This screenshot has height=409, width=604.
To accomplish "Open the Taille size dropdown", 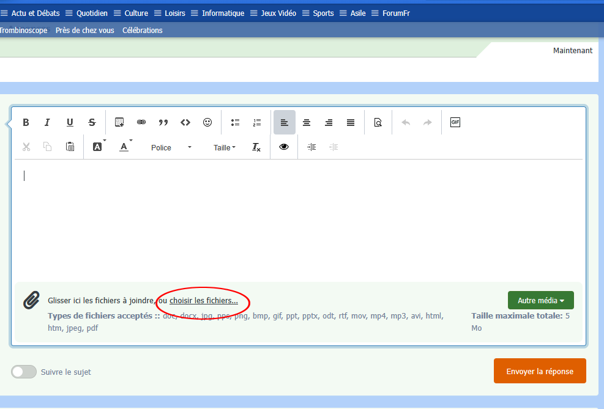I will click(225, 147).
